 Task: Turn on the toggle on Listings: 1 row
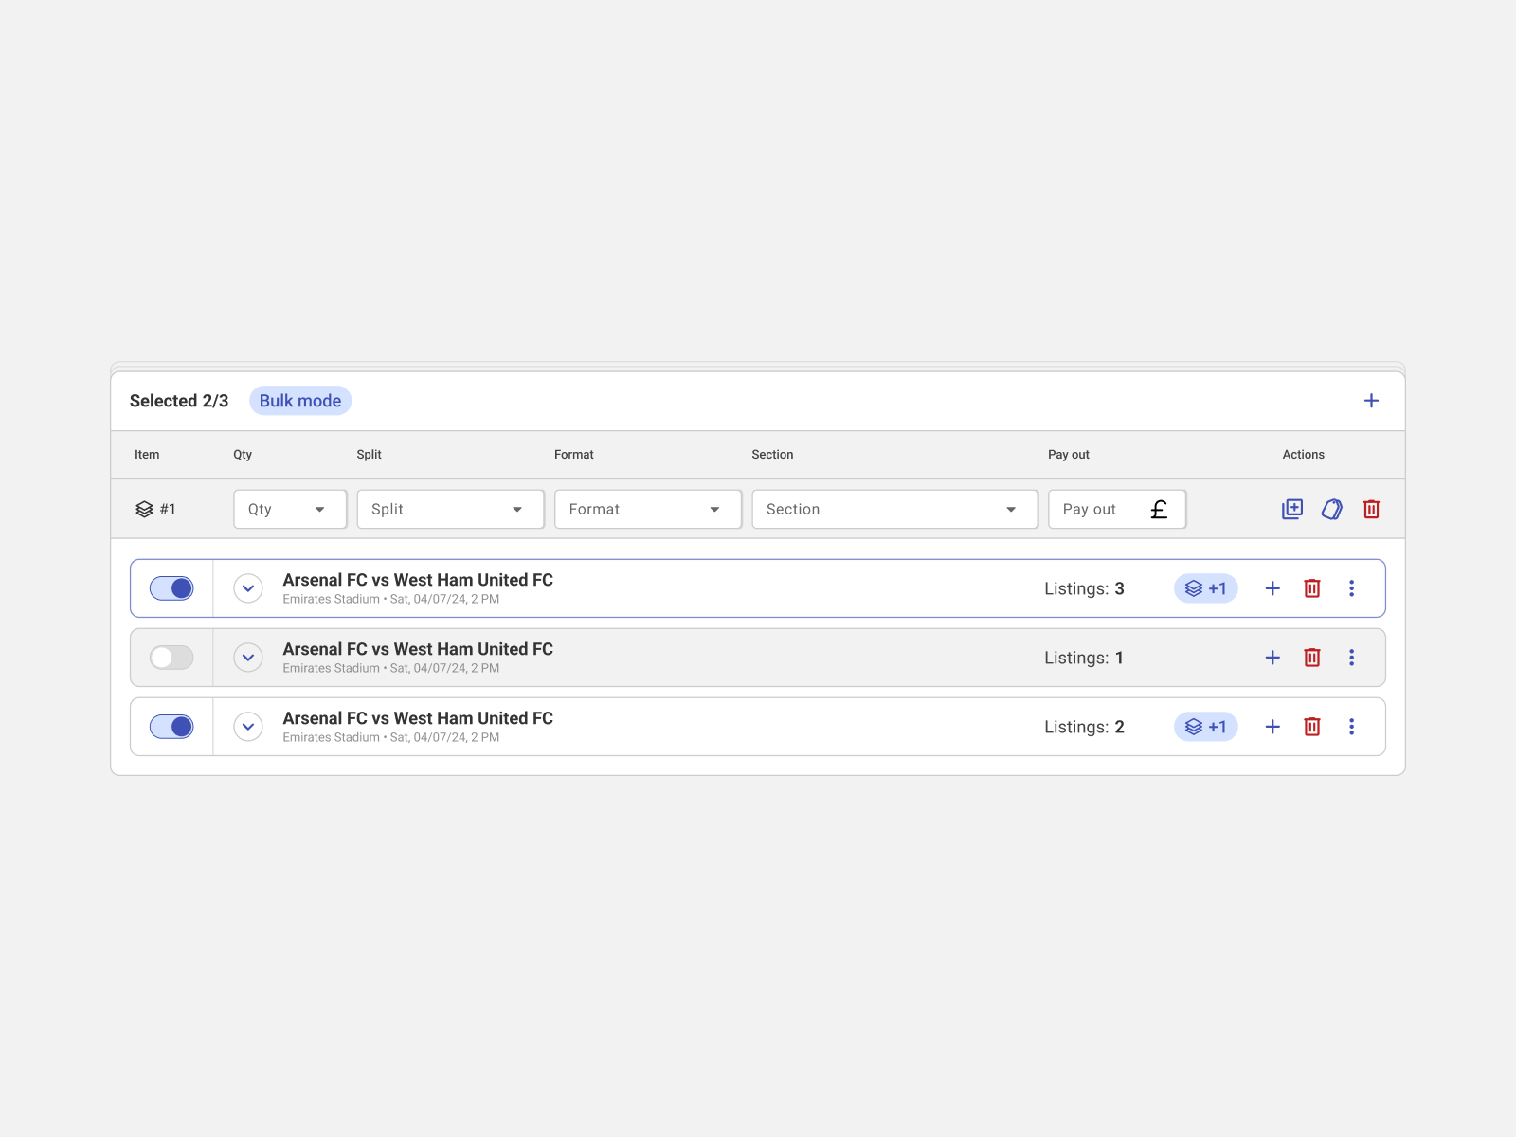tap(171, 658)
